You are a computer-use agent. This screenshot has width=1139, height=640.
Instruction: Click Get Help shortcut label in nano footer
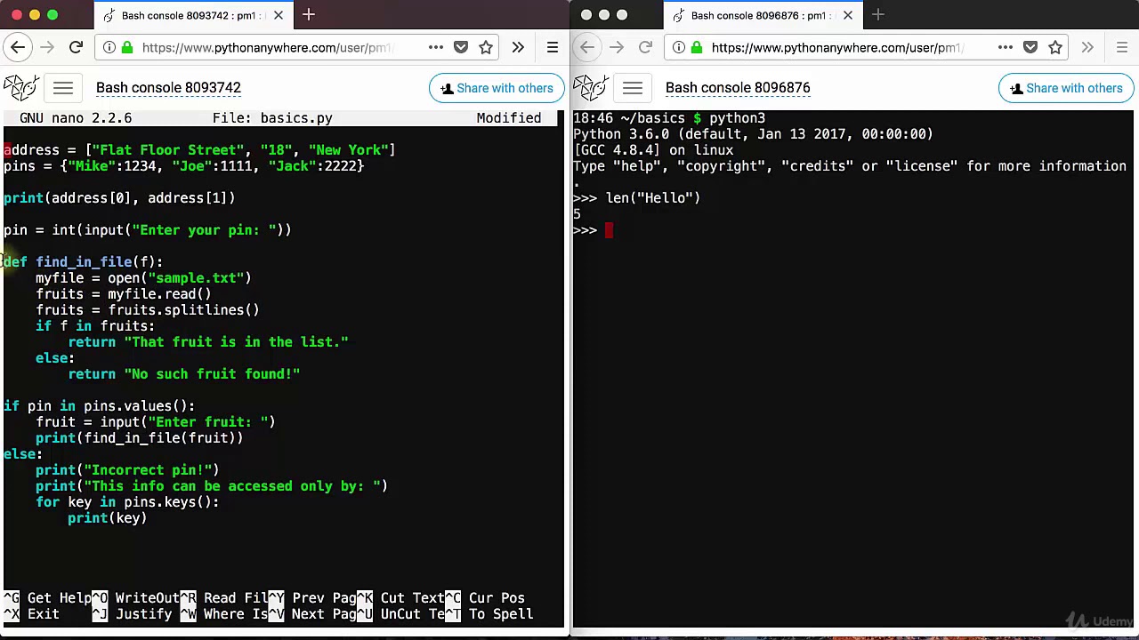click(x=60, y=598)
